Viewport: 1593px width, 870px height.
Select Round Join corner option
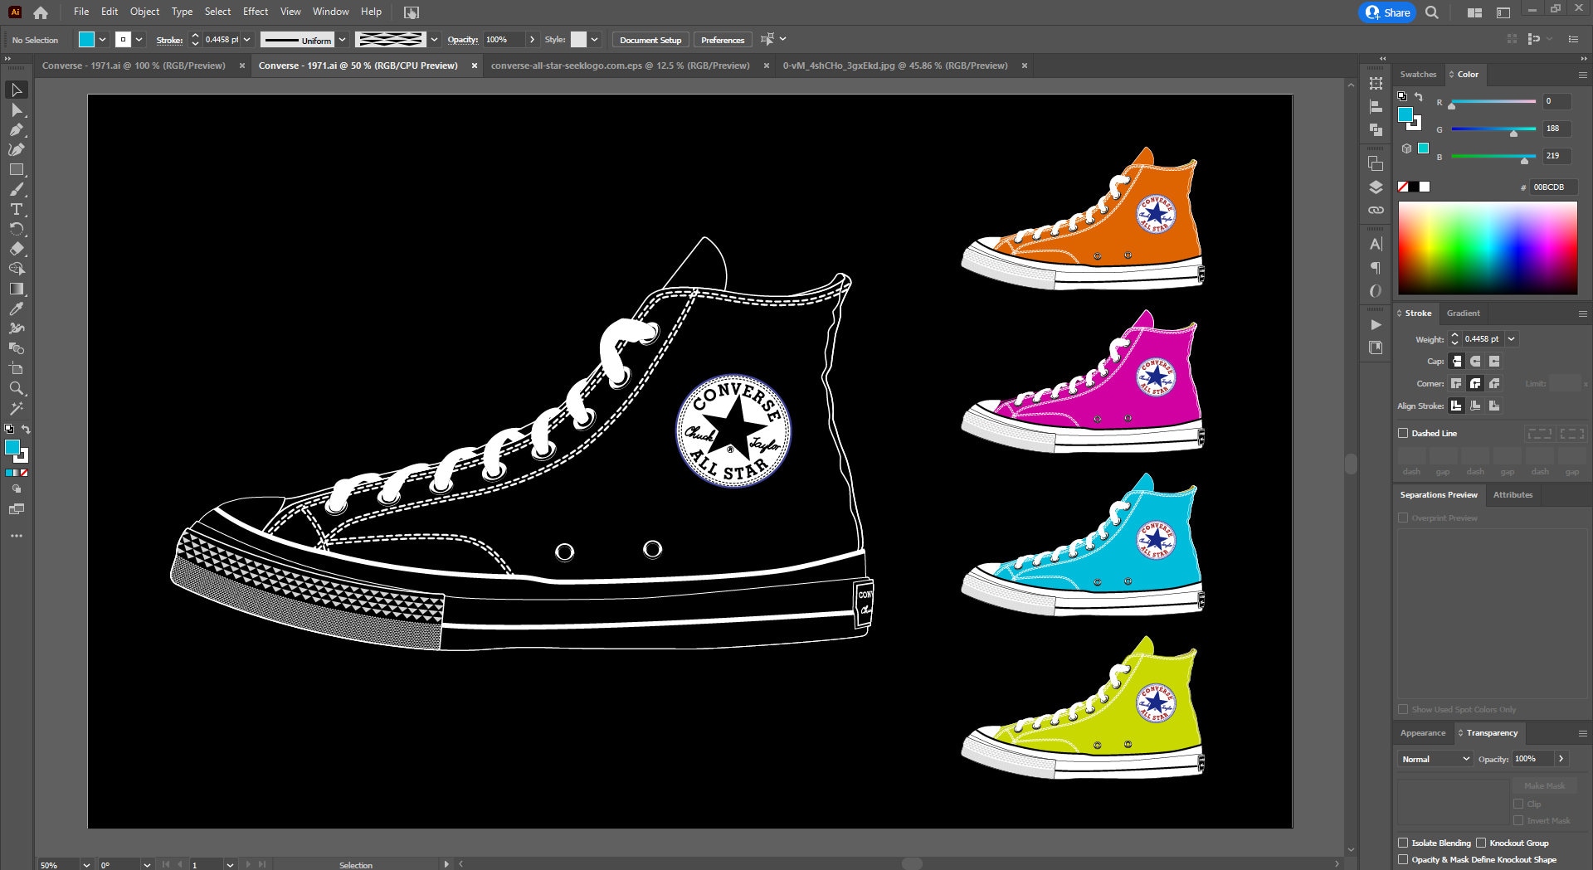click(1475, 383)
